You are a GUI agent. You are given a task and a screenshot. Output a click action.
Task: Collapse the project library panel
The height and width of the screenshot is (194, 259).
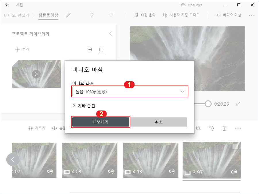pos(111,33)
